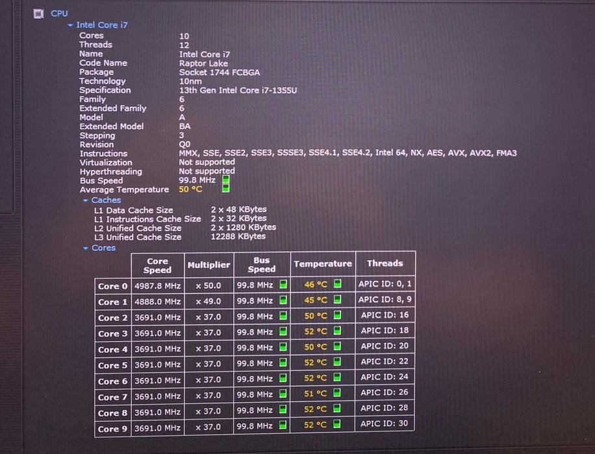Viewport: 595px width, 454px height.
Task: Click the APIC ID: 8, 9 cell
Action: (x=385, y=300)
